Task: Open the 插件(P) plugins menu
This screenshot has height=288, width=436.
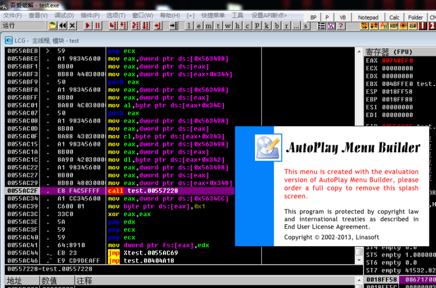Action: (89, 15)
